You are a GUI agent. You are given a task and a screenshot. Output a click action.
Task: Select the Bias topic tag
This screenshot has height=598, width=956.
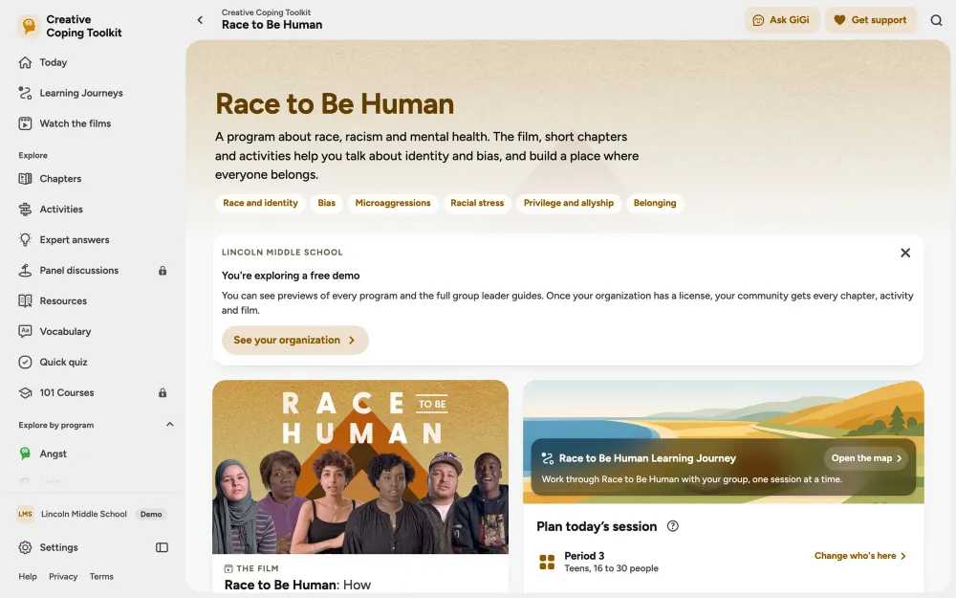pyautogui.click(x=326, y=203)
